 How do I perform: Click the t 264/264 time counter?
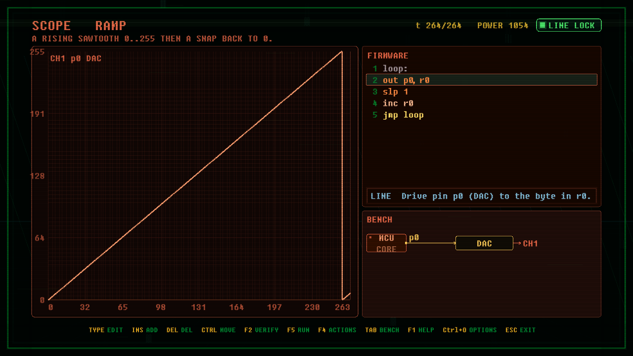coord(439,25)
